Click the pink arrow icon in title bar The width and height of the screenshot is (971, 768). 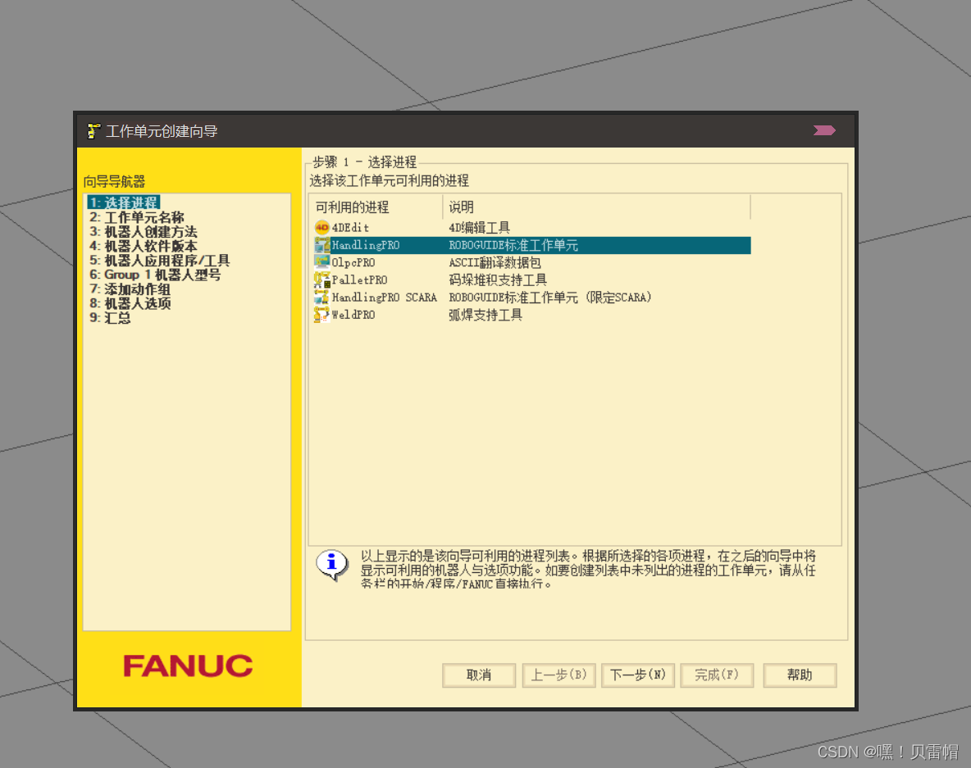click(x=824, y=130)
